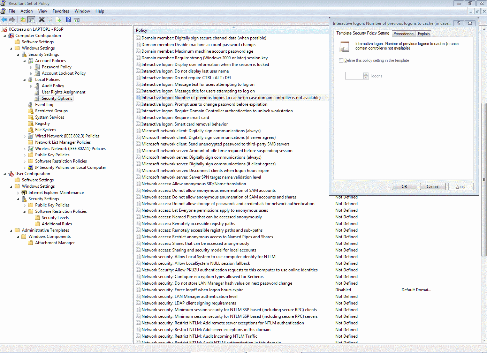Click the Help question mark toolbar icon
Viewport: 487px width, 353px height.
(x=69, y=20)
